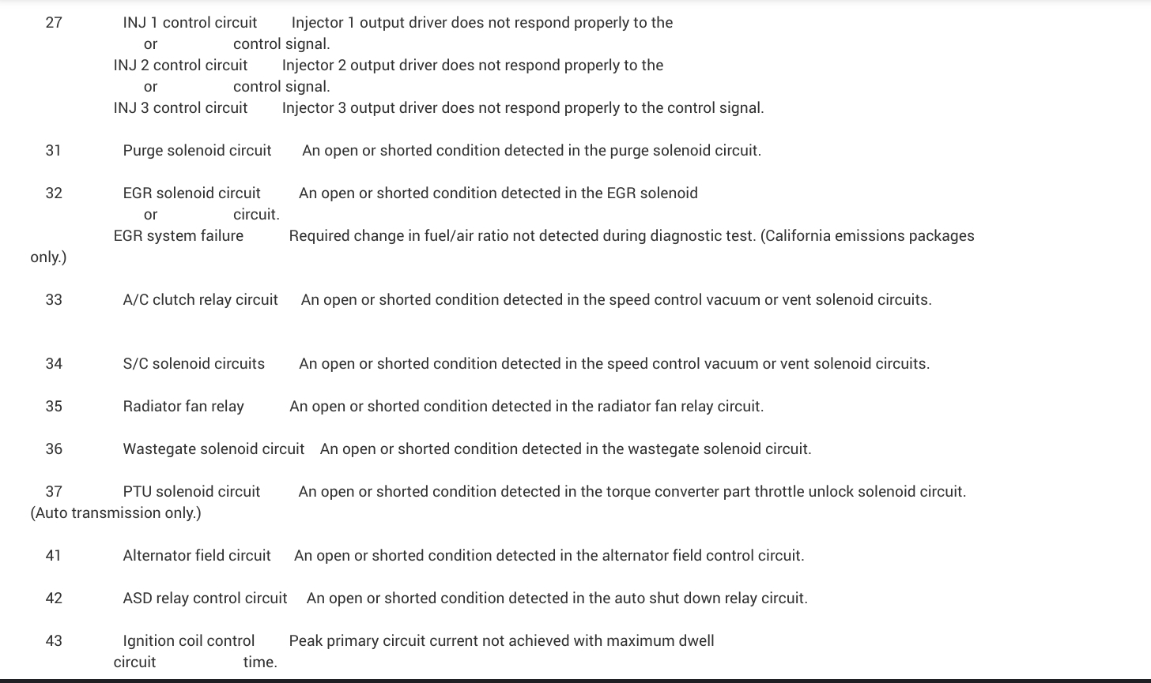Click the "ASD relay control circuit" label
1151x683 pixels.
[205, 599]
